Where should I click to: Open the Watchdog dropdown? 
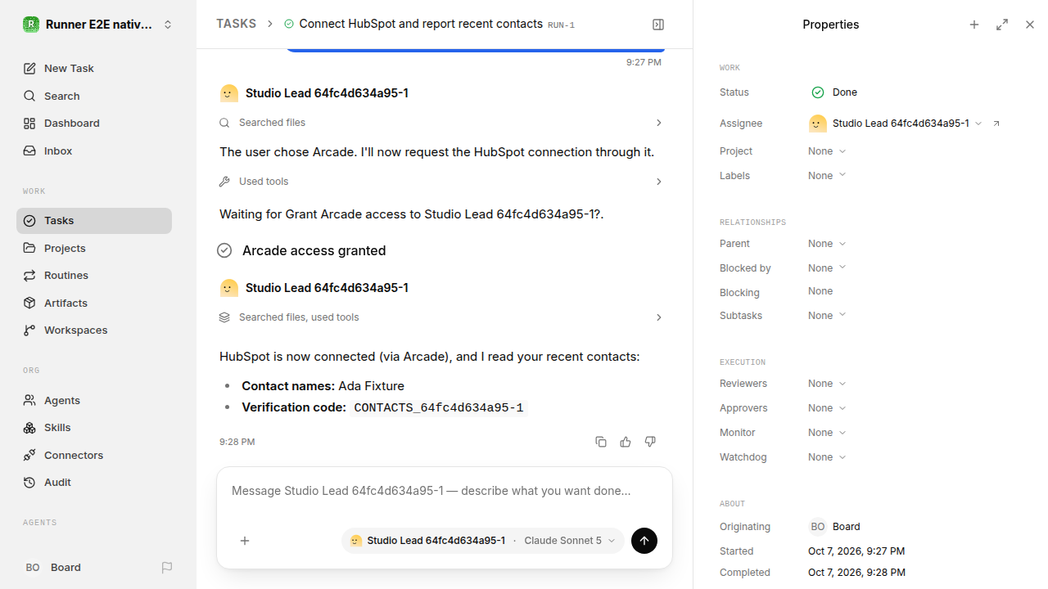coord(827,457)
